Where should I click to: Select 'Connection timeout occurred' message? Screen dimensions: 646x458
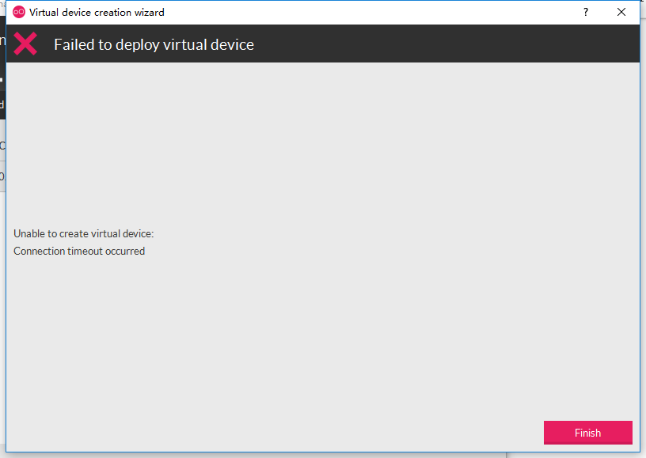pyautogui.click(x=79, y=251)
